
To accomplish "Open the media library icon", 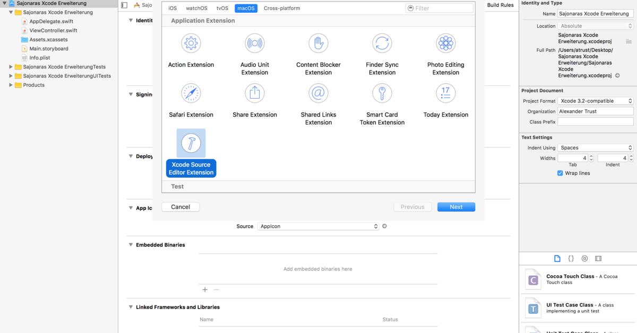I will click(598, 258).
